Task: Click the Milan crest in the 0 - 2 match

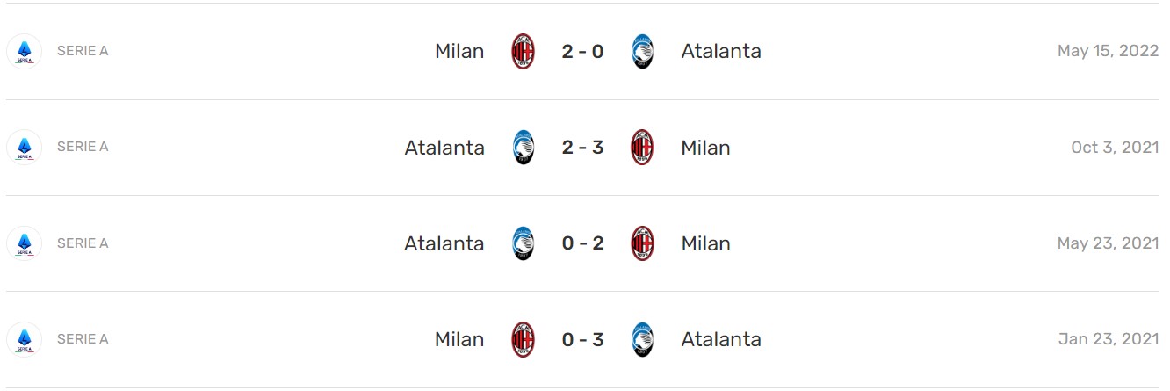Action: (x=642, y=243)
